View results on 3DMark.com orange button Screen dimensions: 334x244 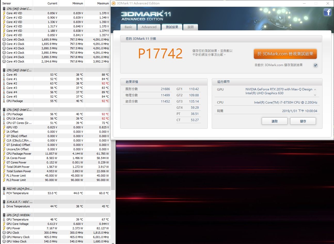click(x=285, y=54)
